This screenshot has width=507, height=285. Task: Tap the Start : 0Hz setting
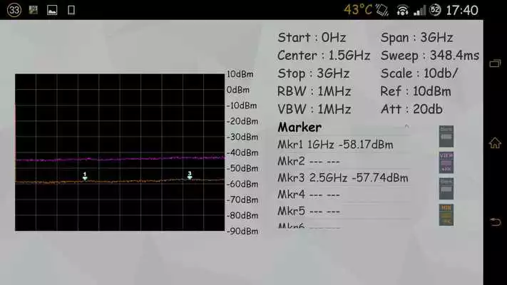tap(312, 38)
